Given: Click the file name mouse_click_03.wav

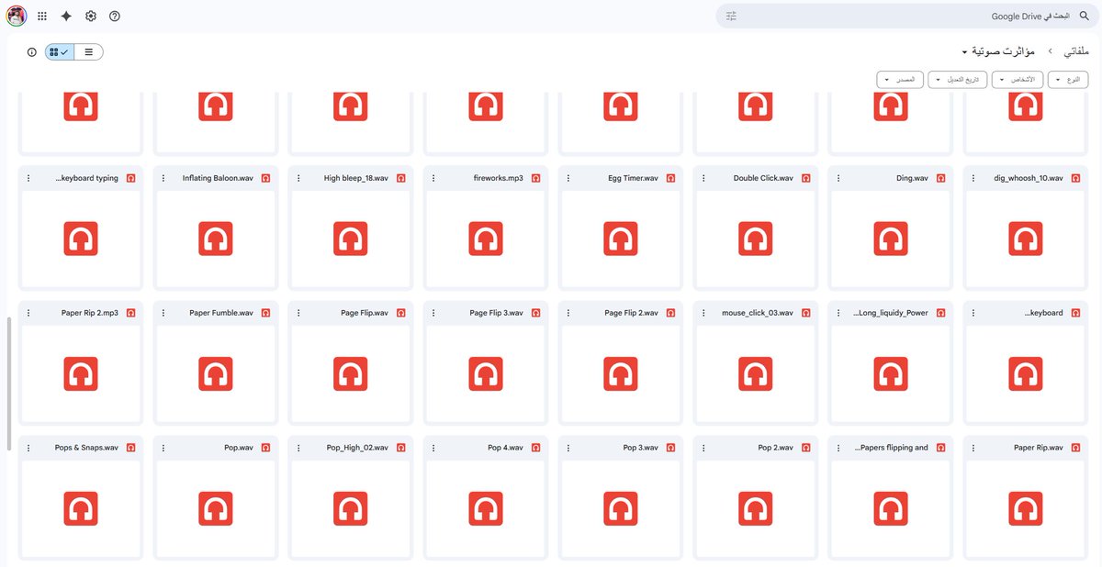Looking at the screenshot, I should pyautogui.click(x=757, y=313).
